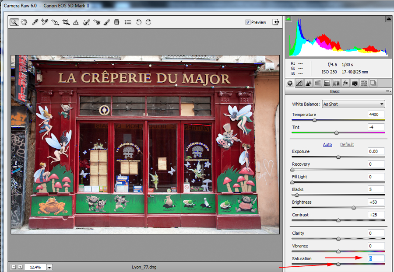Viewport: 394px width, 272px height.
Task: Click the crêperie storefront preview image
Action: coord(145,145)
